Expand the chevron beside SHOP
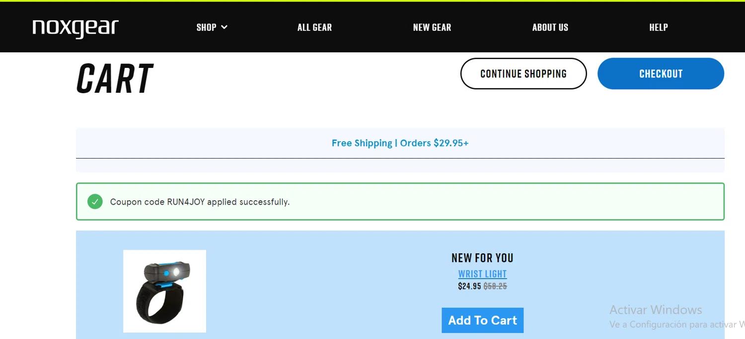 pos(224,27)
